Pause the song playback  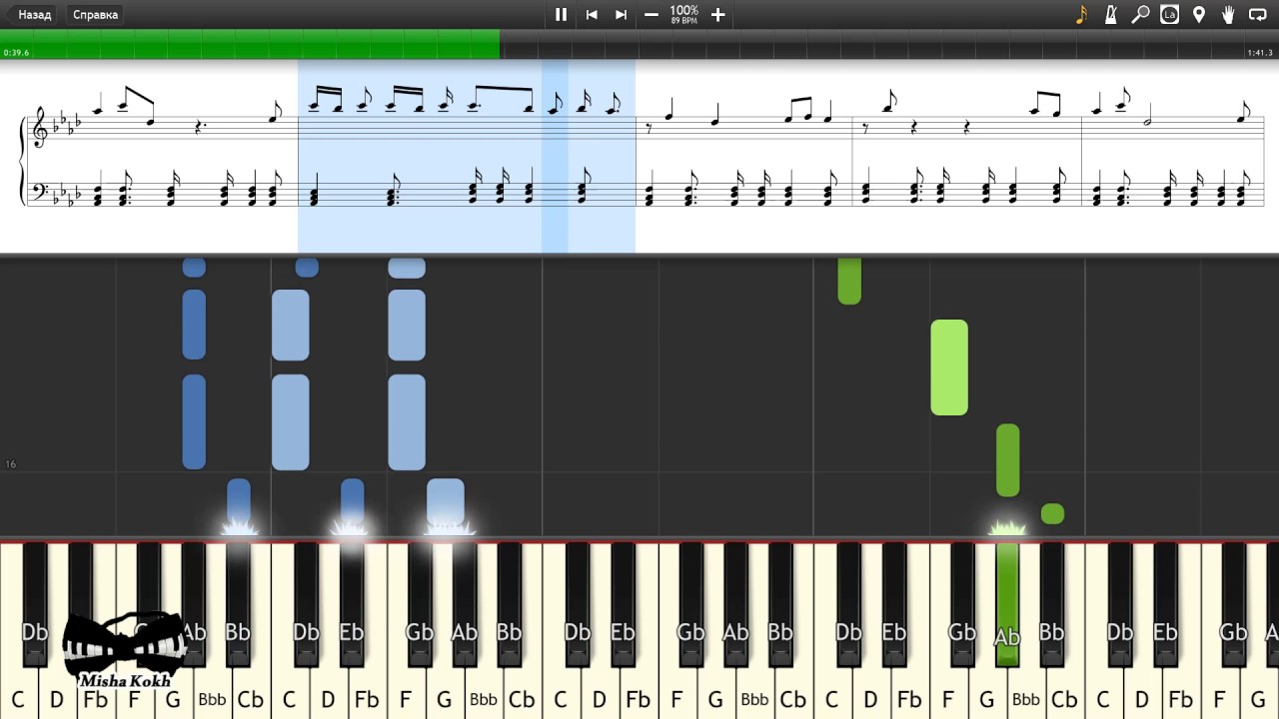point(561,15)
